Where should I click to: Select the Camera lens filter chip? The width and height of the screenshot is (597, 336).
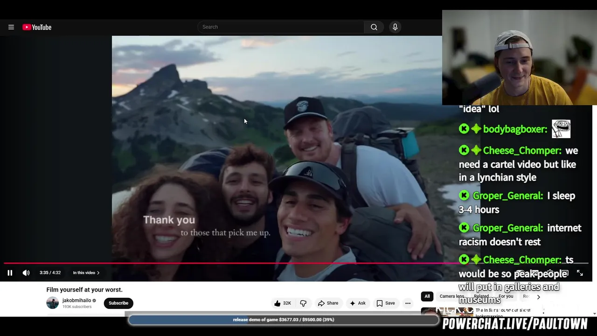[451, 296]
